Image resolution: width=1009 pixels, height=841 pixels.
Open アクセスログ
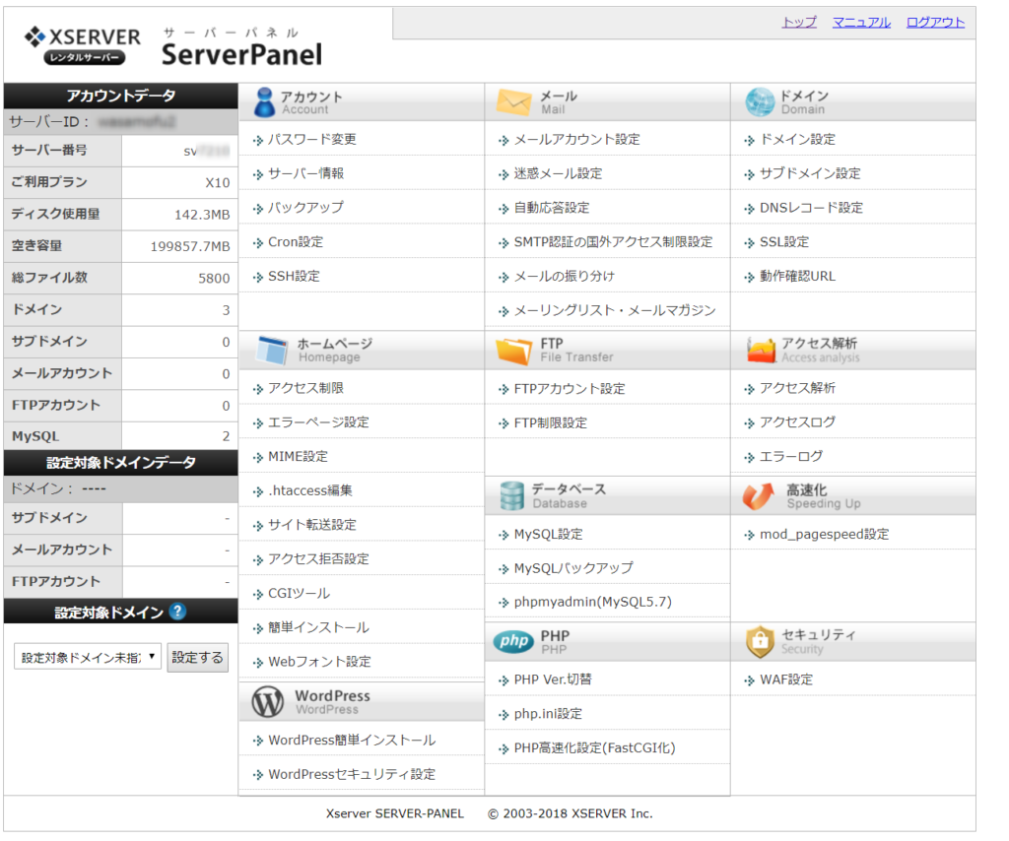[797, 421]
